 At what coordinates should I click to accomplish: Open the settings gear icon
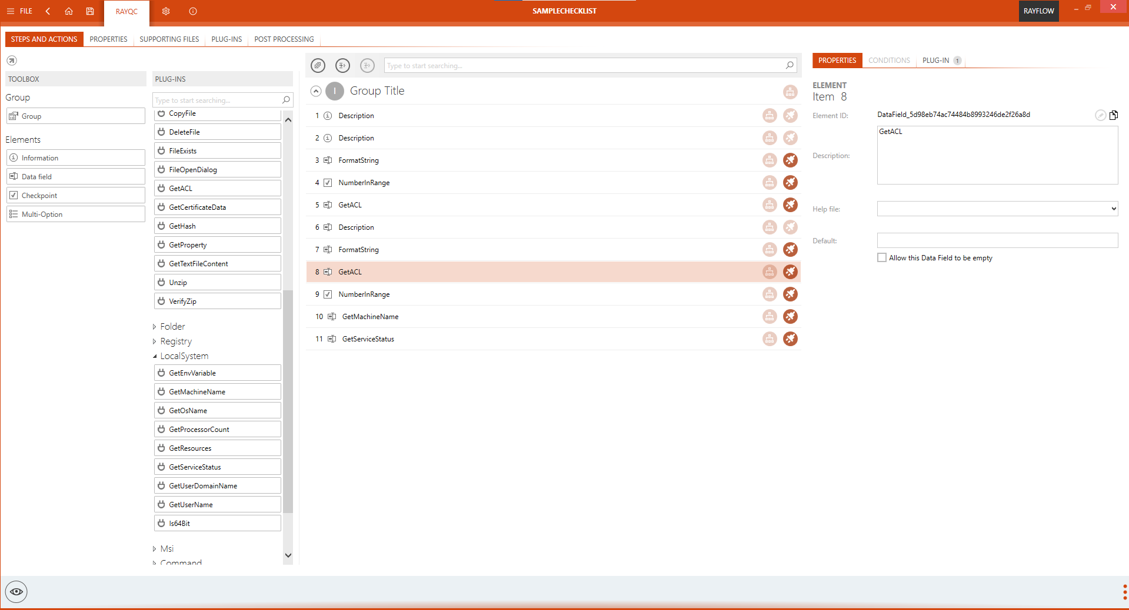[166, 11]
